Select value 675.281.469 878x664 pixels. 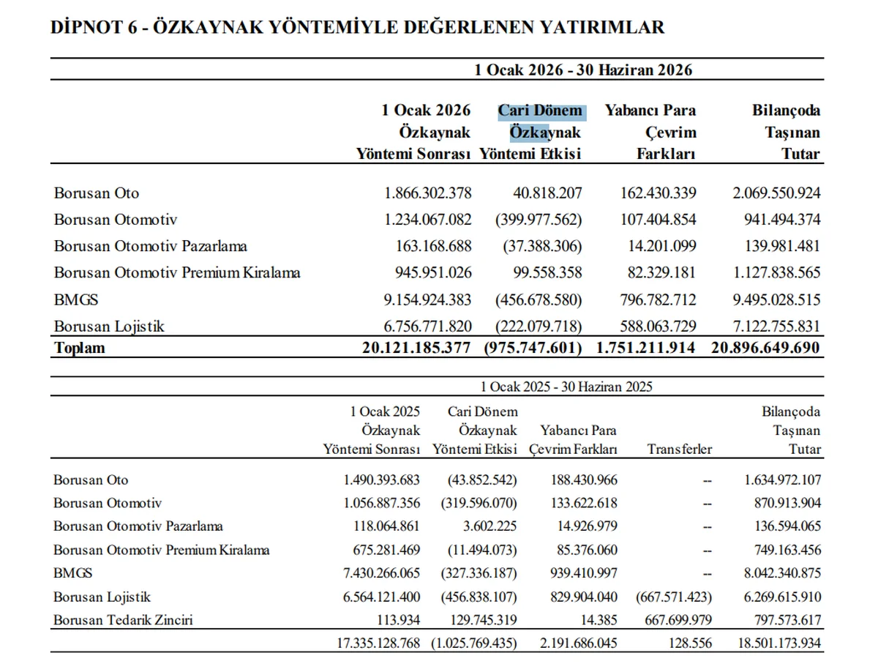386,550
